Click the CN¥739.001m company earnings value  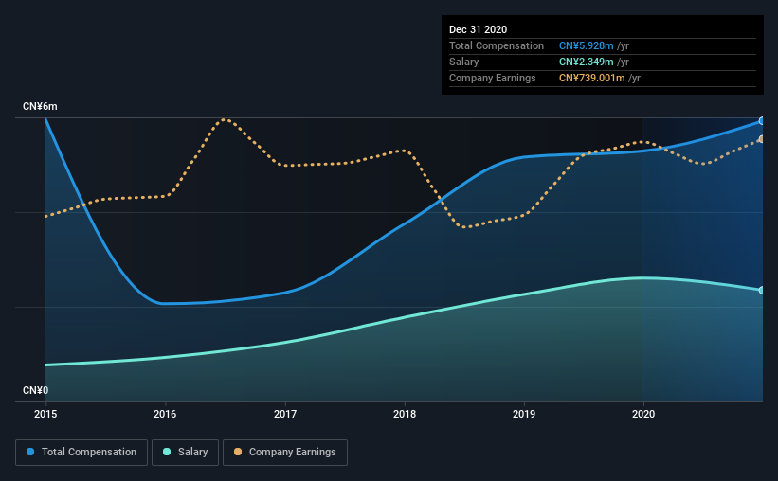coord(592,78)
